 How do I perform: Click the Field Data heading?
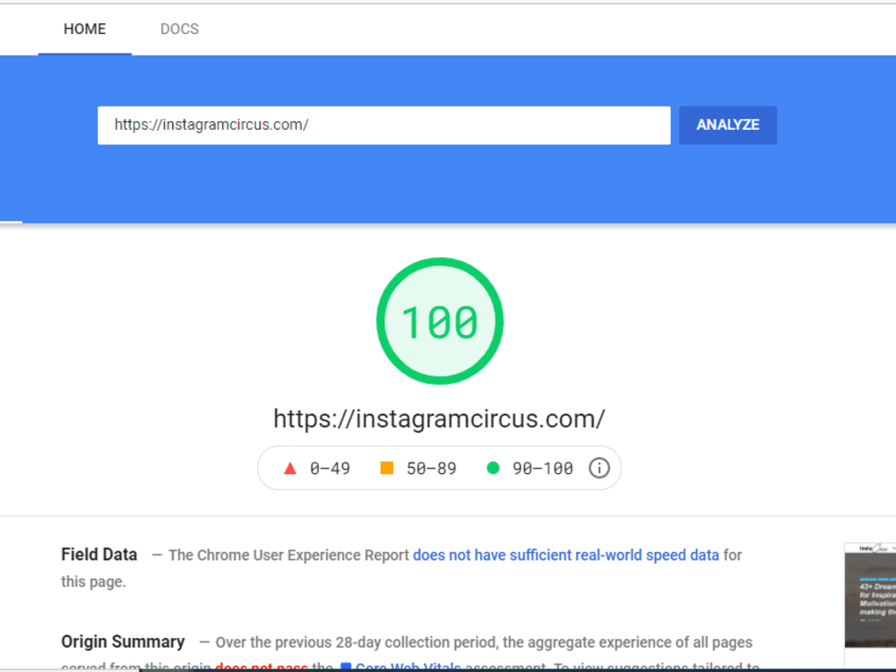point(99,555)
